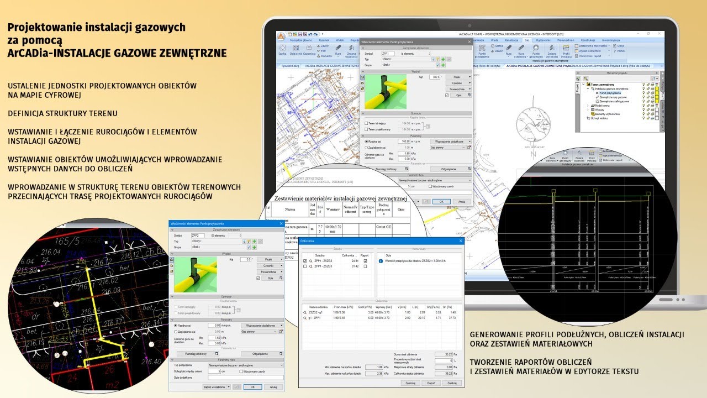Switch to the Rysunek1.dwg document tab
This screenshot has width=707, height=398.
(x=290, y=65)
